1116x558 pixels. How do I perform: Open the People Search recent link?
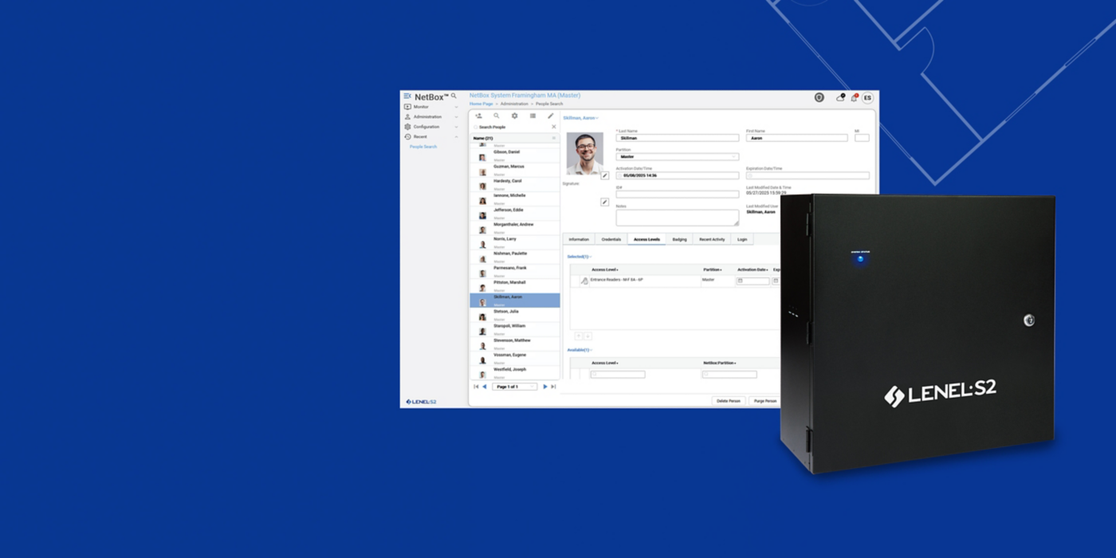[x=423, y=147]
